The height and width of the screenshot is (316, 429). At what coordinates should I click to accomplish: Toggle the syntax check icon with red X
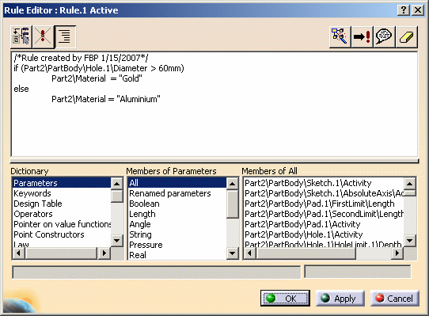pyautogui.click(x=43, y=36)
